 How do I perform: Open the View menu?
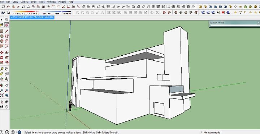15,2
